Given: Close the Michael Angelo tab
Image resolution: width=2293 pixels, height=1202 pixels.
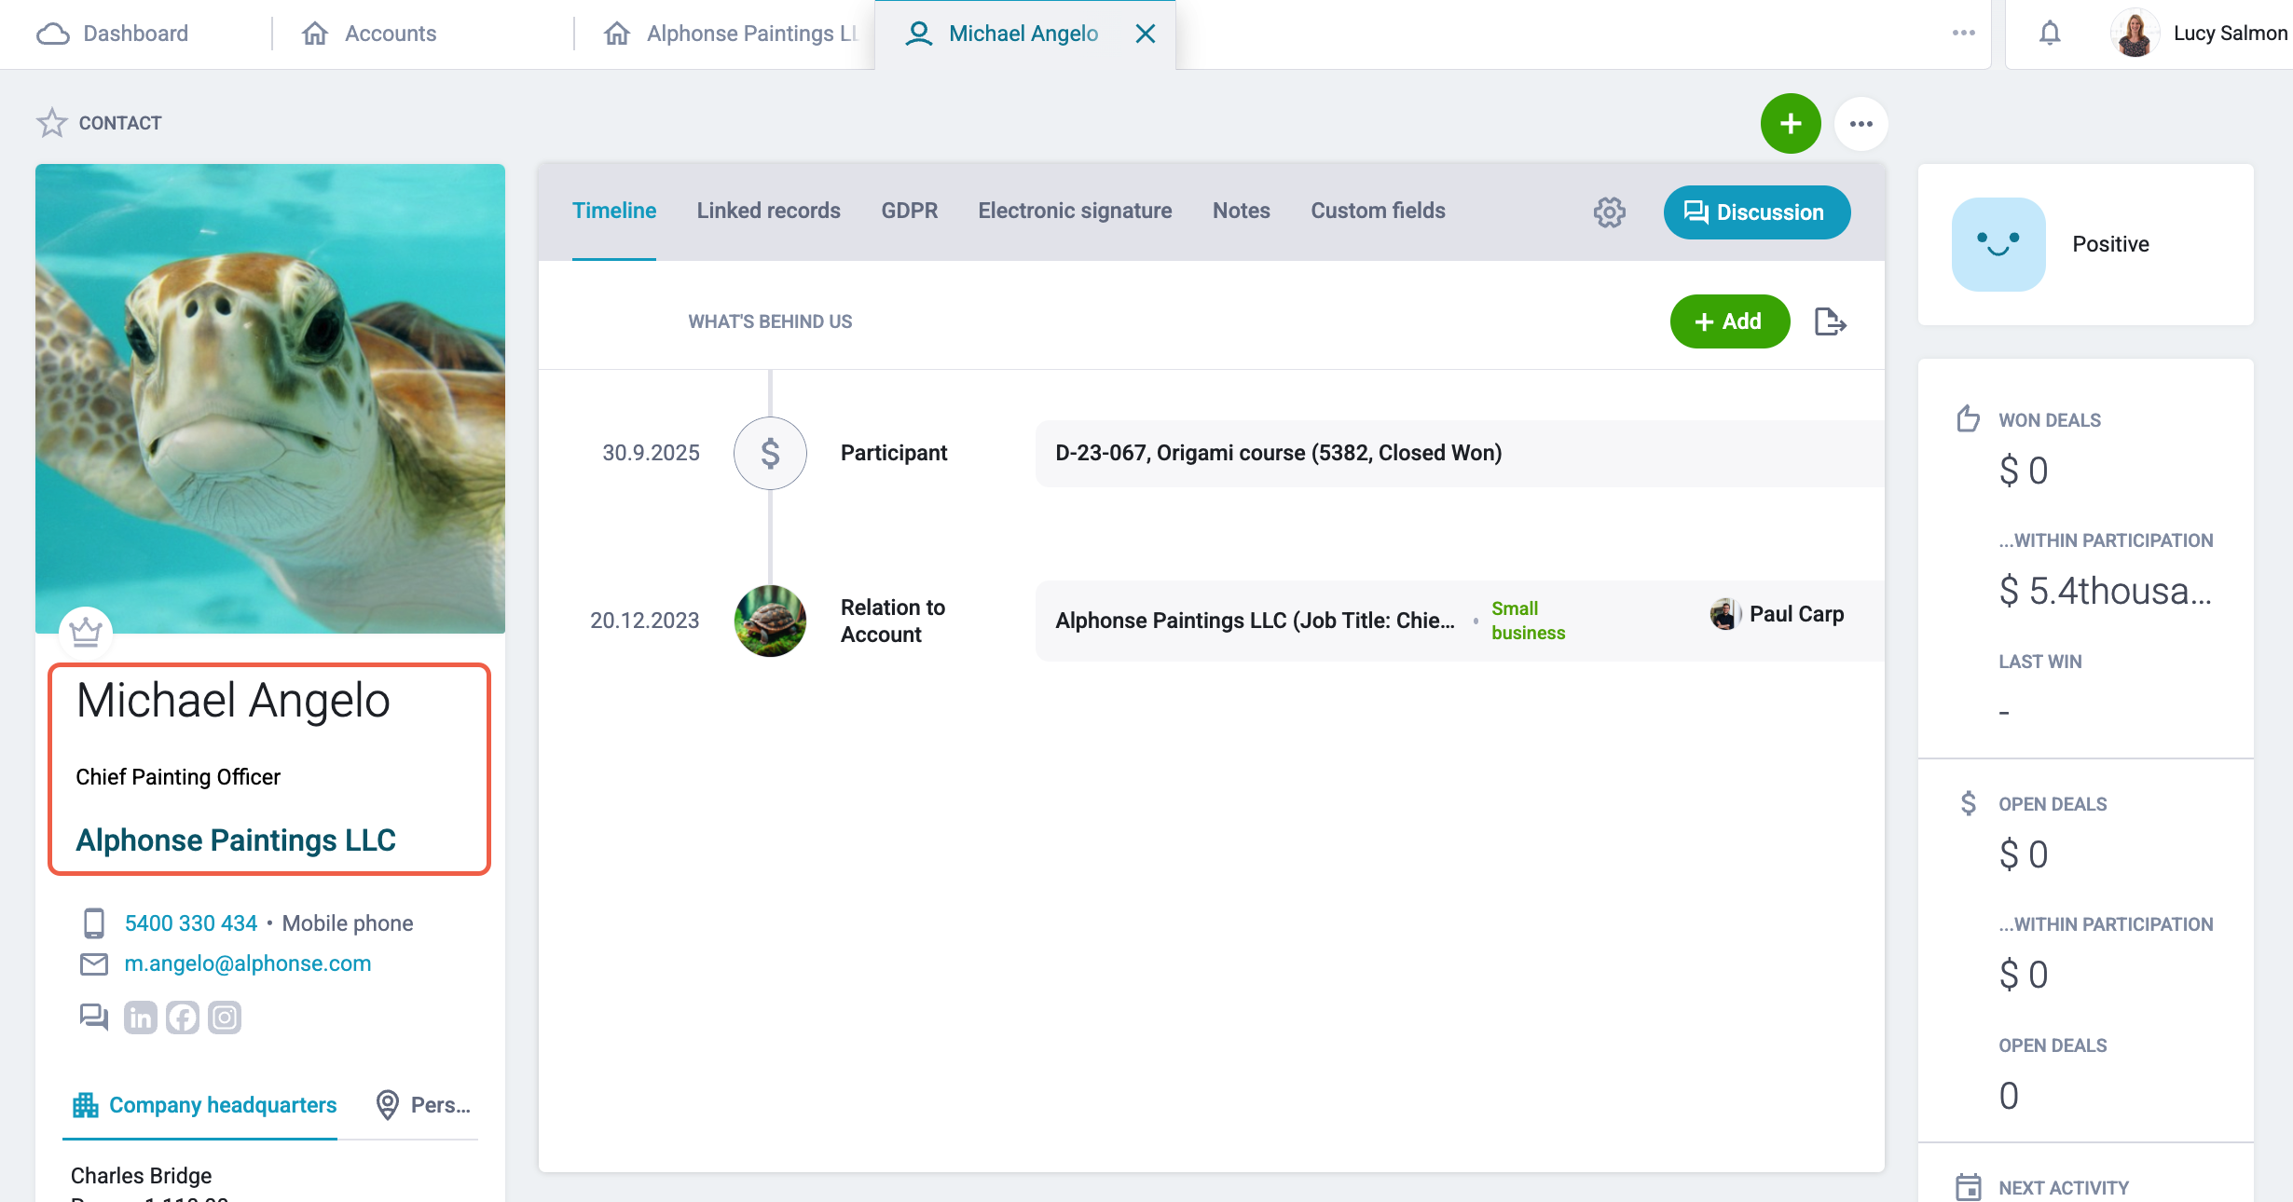Looking at the screenshot, I should pyautogui.click(x=1146, y=34).
